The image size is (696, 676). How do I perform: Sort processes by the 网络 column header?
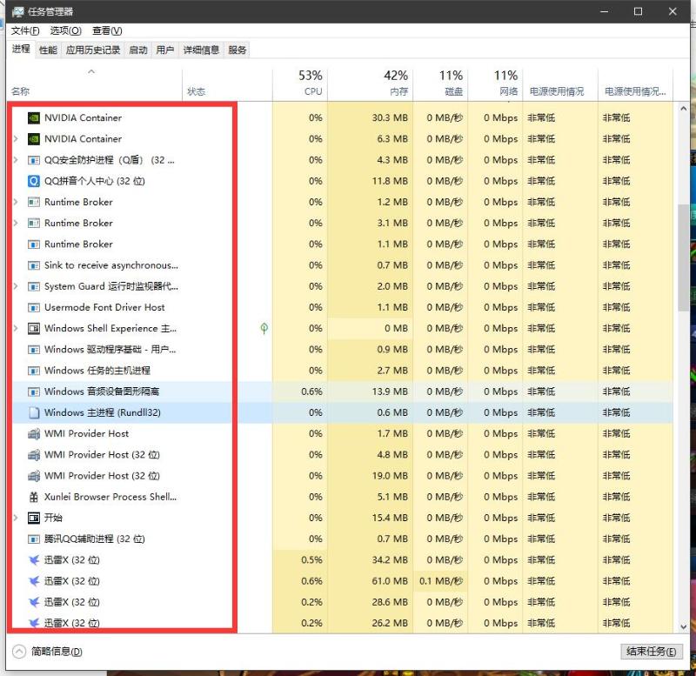[x=495, y=84]
